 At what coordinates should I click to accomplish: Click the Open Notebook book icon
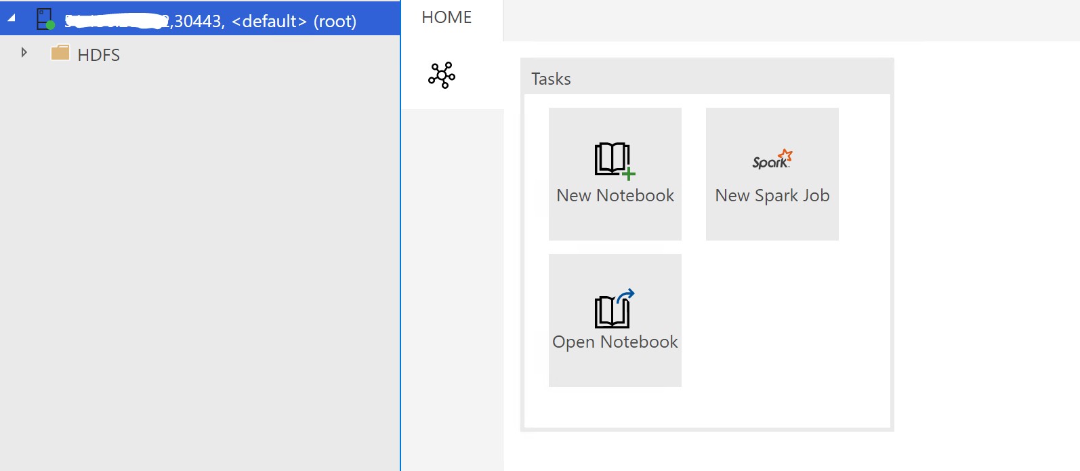point(611,312)
